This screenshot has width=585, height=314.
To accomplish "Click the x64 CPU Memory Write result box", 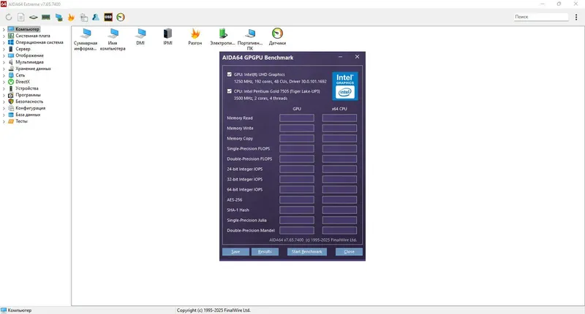I will tap(339, 128).
